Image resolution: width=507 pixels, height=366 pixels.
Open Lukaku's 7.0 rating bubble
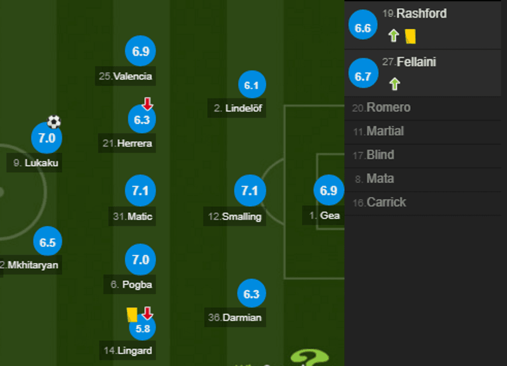pyautogui.click(x=47, y=138)
